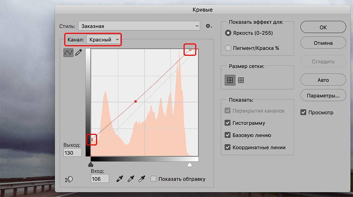This screenshot has width=353, height=197.
Task: Uncheck the Гистограмму checkbox
Action: pos(228,123)
